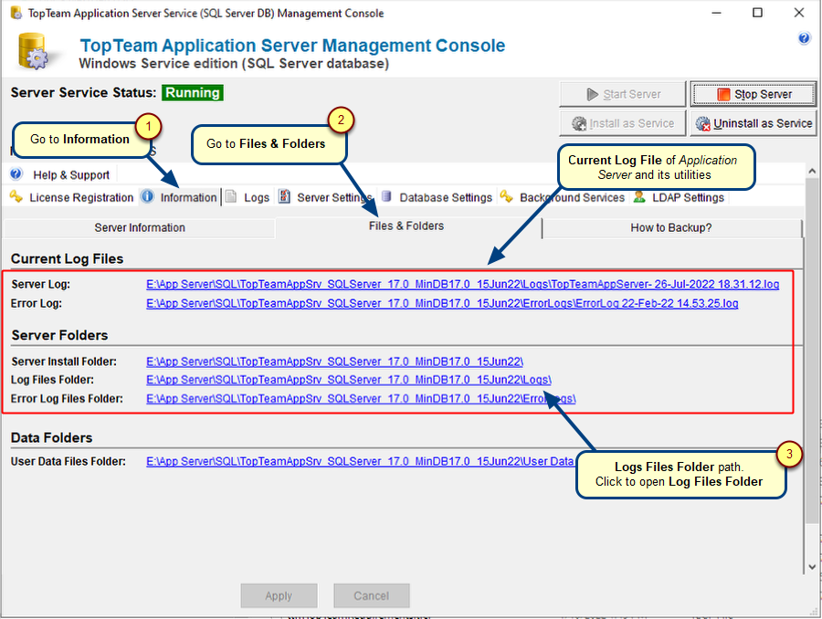822x619 pixels.
Task: Click the Server Settings tab icon
Action: 284,196
